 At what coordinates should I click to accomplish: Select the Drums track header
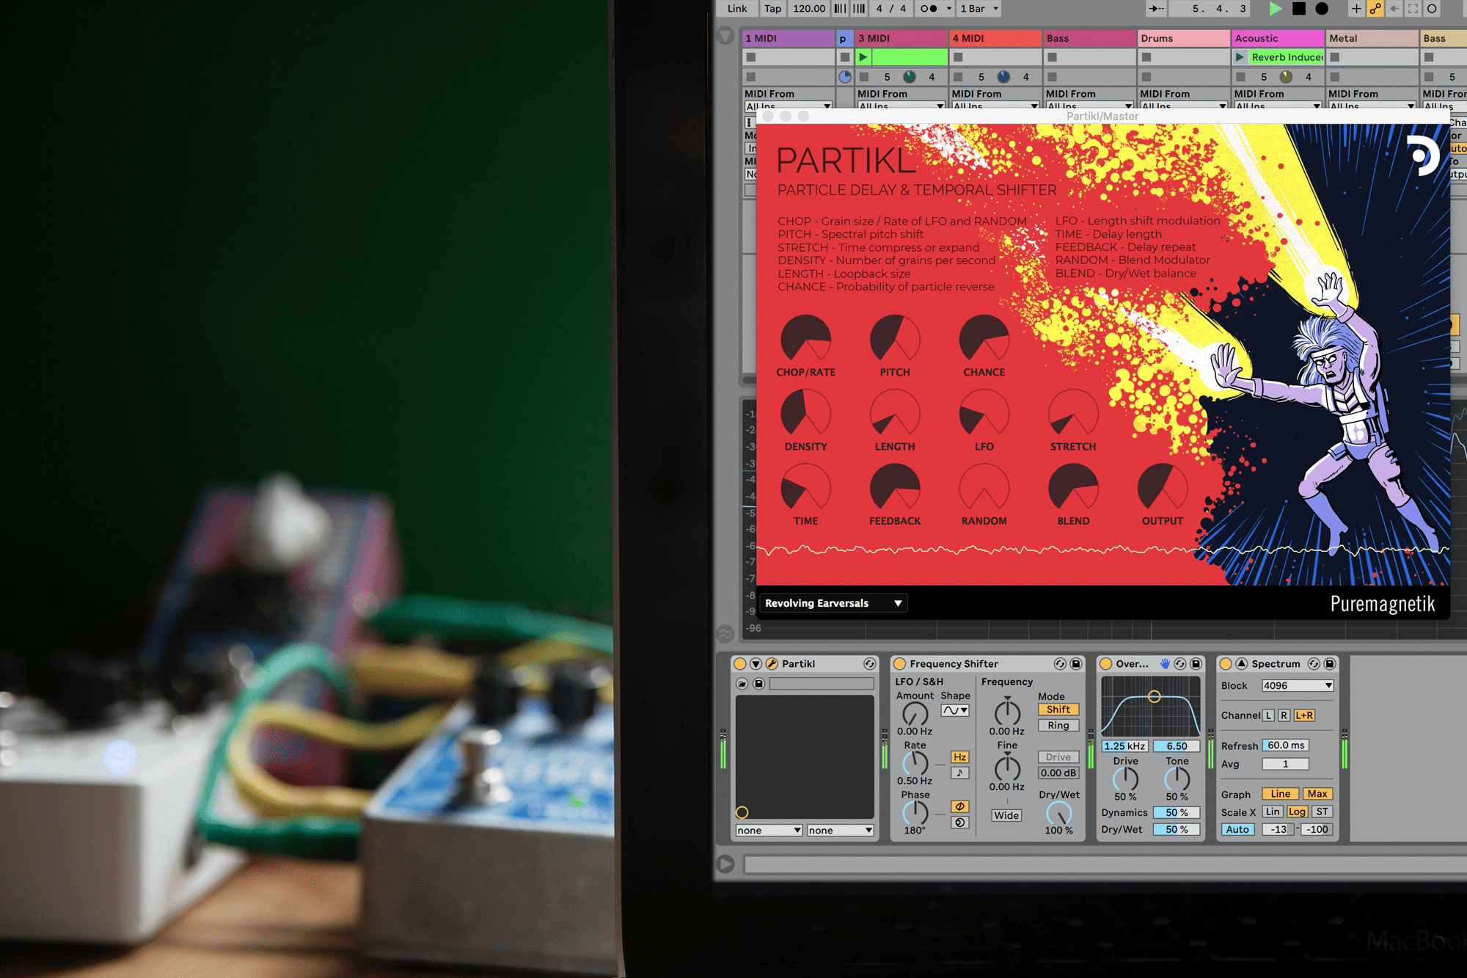pos(1184,38)
